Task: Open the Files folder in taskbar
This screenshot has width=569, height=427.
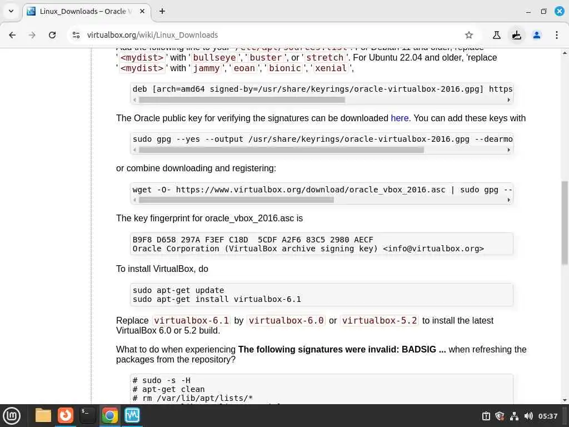Action: point(43,416)
